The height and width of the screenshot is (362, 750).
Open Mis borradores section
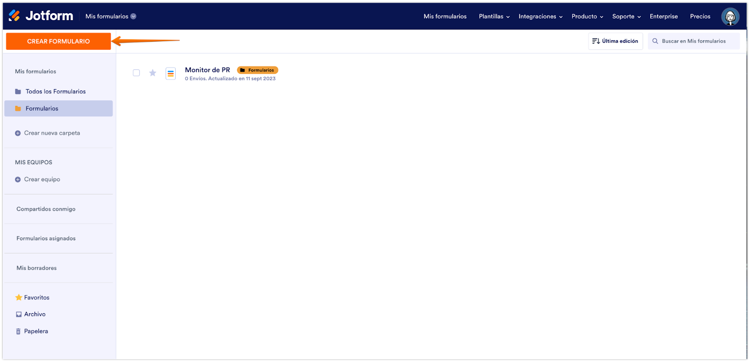click(37, 268)
